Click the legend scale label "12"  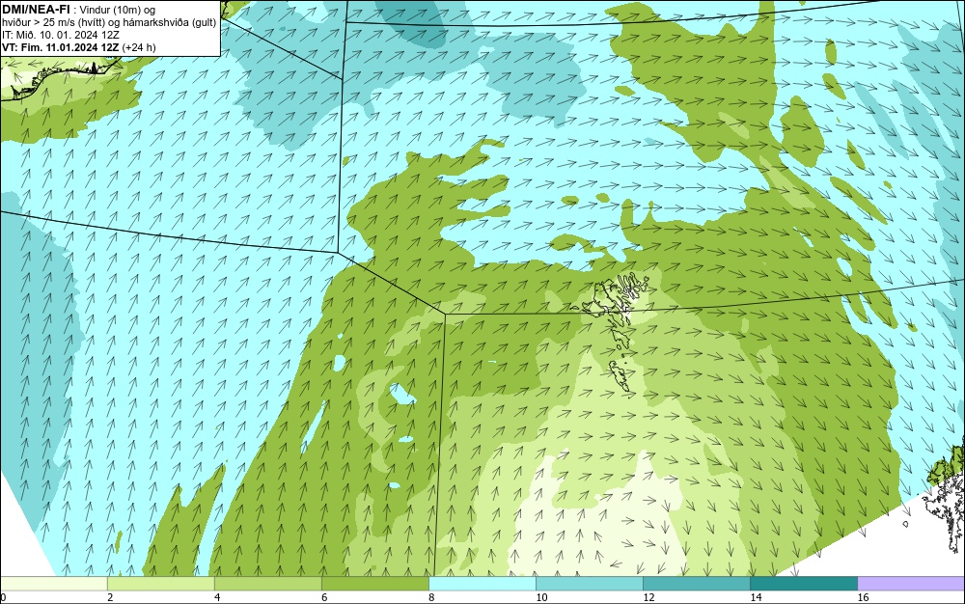[648, 597]
